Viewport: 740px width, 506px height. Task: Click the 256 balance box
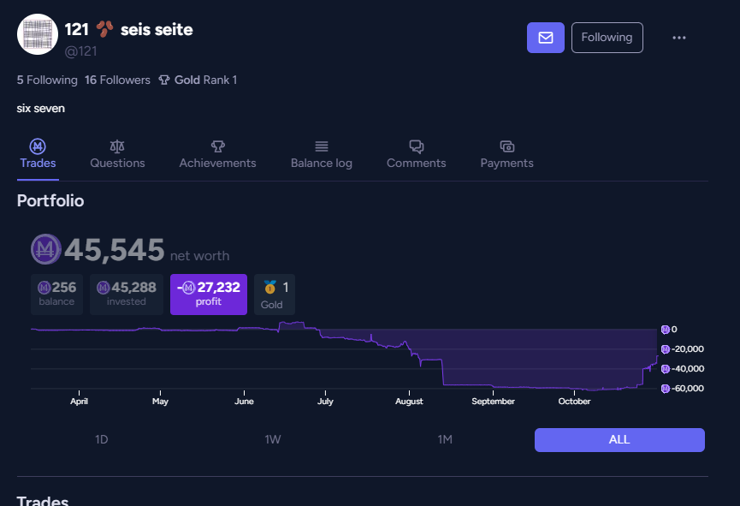57,294
